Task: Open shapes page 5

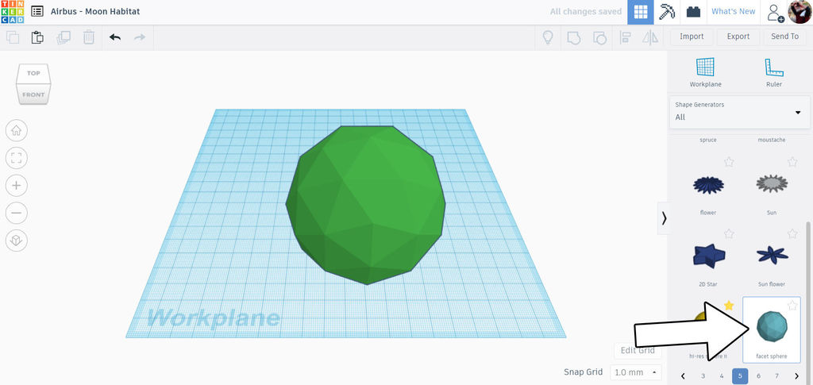Action: 740,375
